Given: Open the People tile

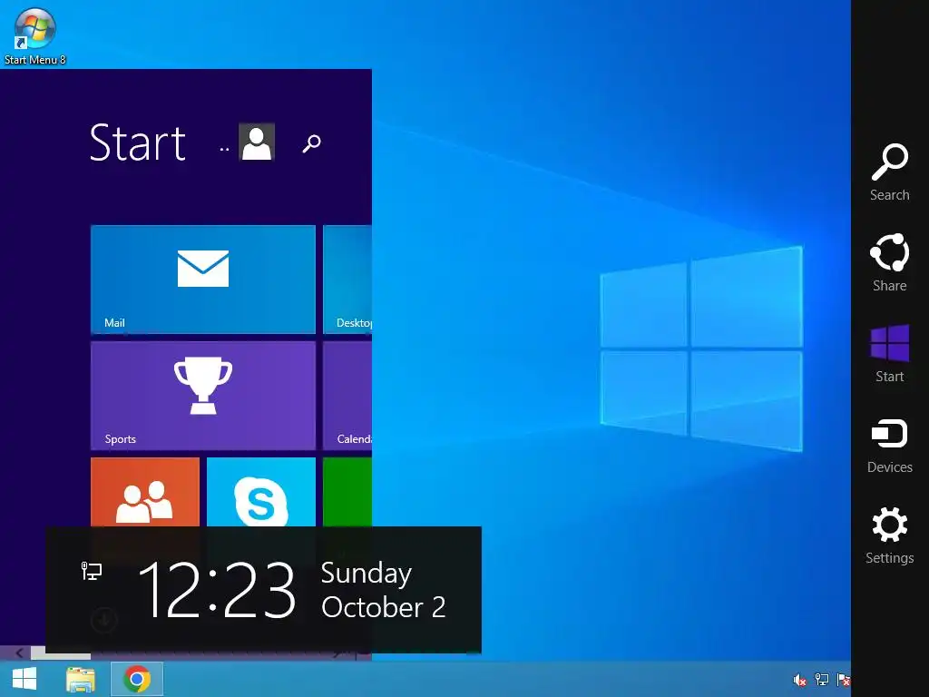Looking at the screenshot, I should tap(145, 492).
